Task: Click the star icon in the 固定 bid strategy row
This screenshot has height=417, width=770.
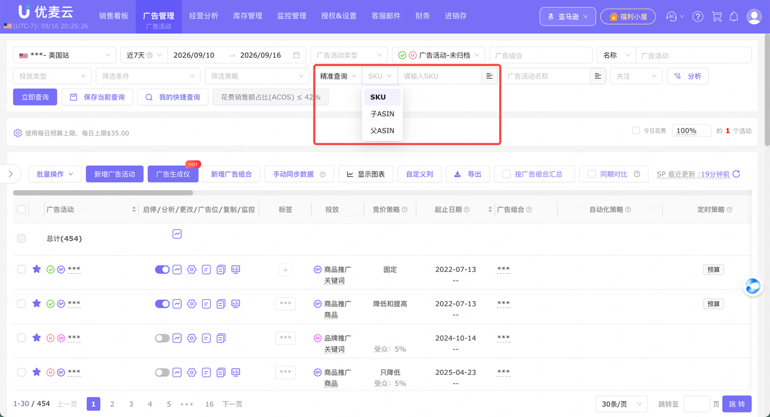Action: coord(37,269)
